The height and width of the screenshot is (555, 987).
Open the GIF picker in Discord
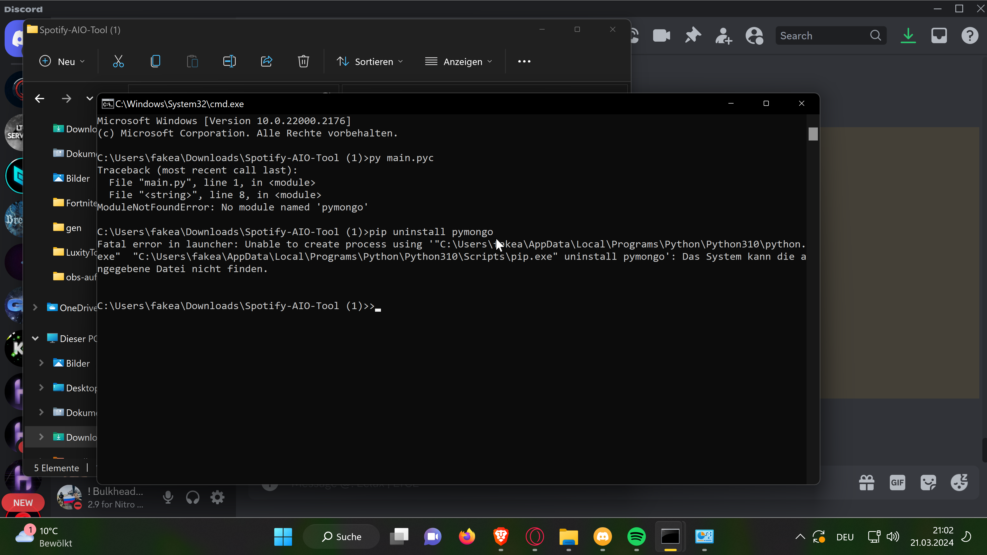coord(897,482)
